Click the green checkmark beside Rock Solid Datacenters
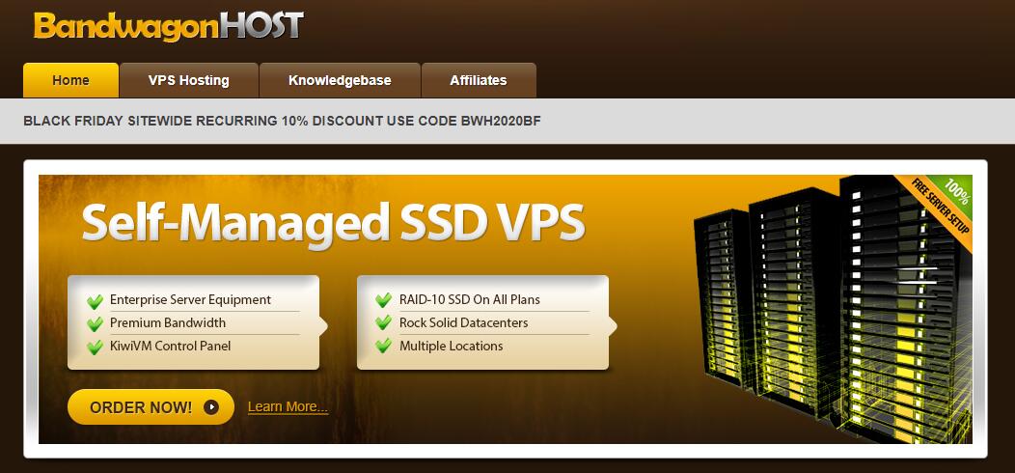1015x473 pixels. coord(384,322)
